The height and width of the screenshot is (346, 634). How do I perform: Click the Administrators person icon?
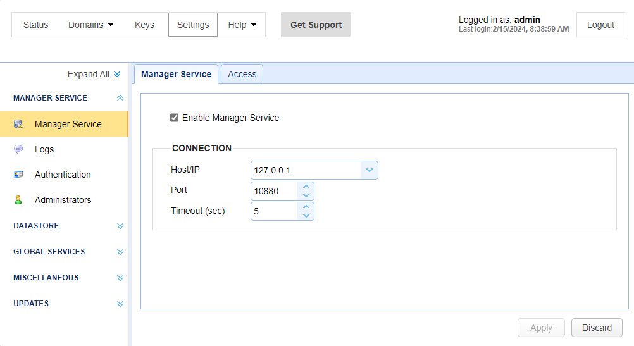click(18, 200)
